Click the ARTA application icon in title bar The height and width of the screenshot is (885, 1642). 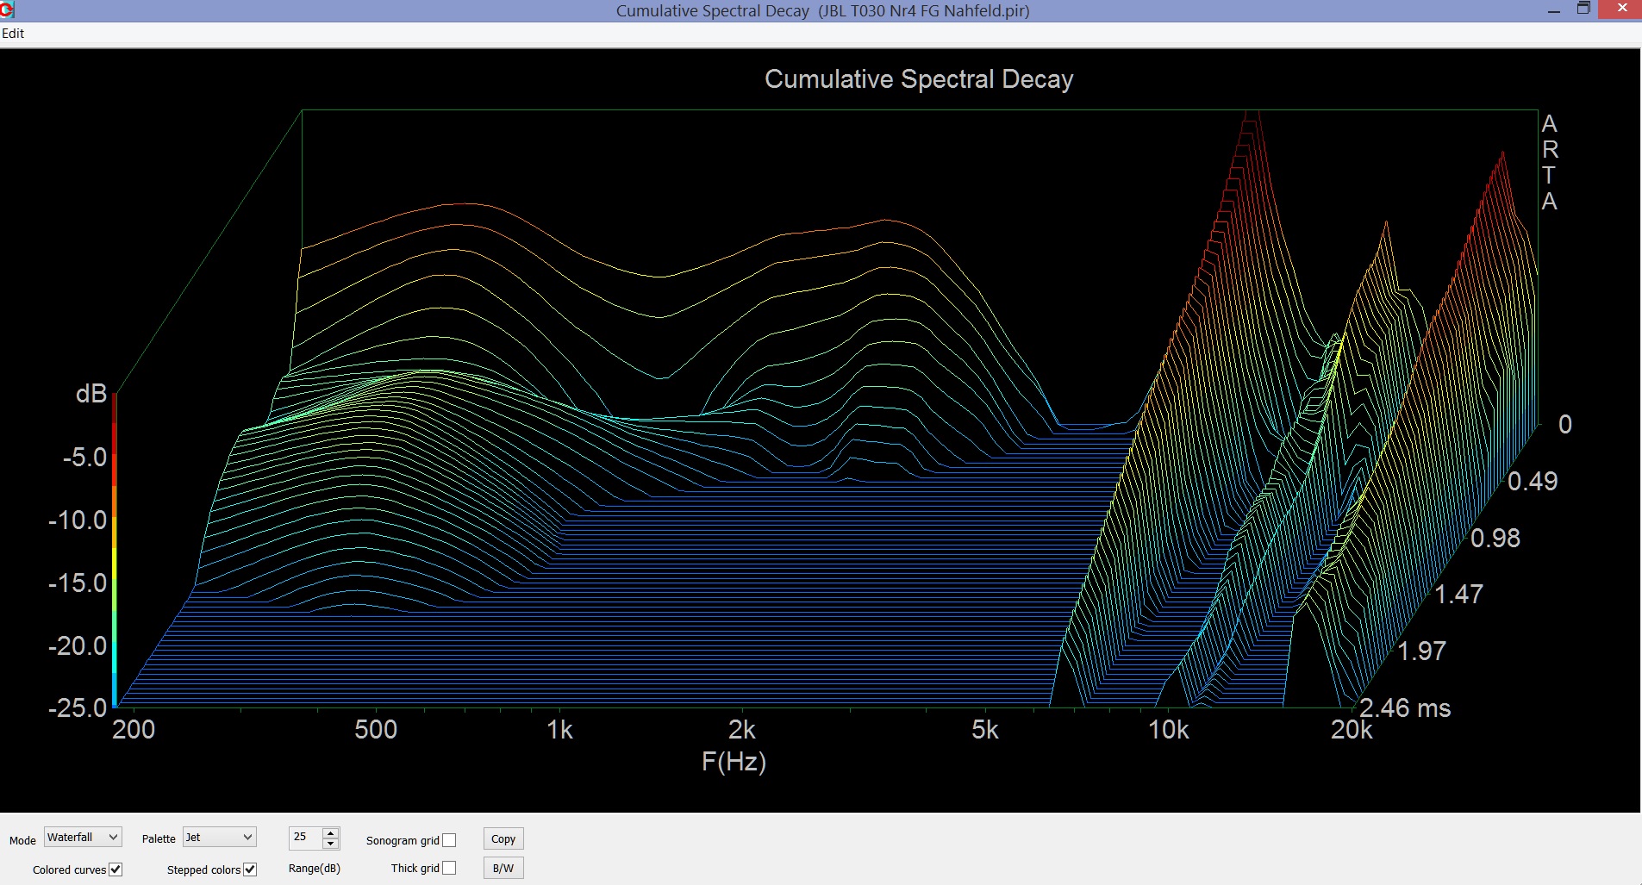coord(7,10)
